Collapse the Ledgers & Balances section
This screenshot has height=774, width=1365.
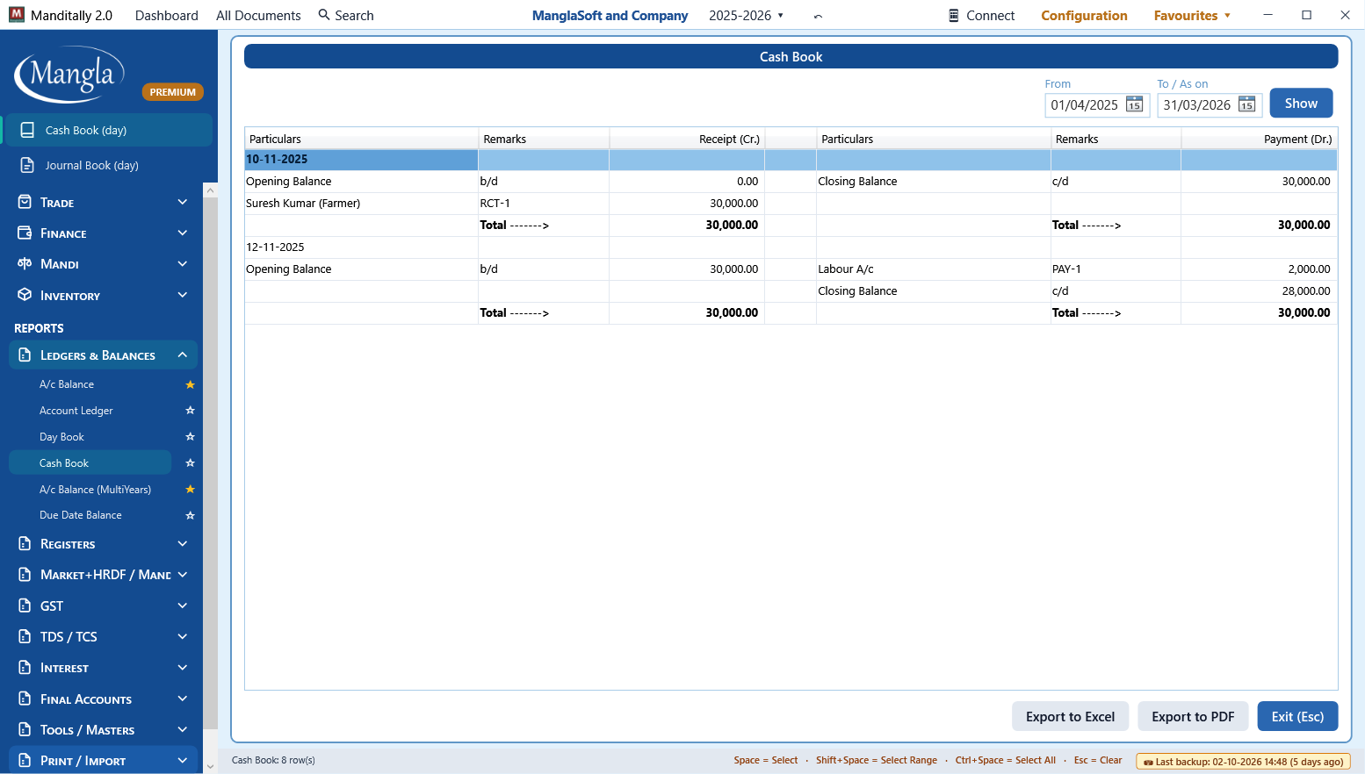183,355
